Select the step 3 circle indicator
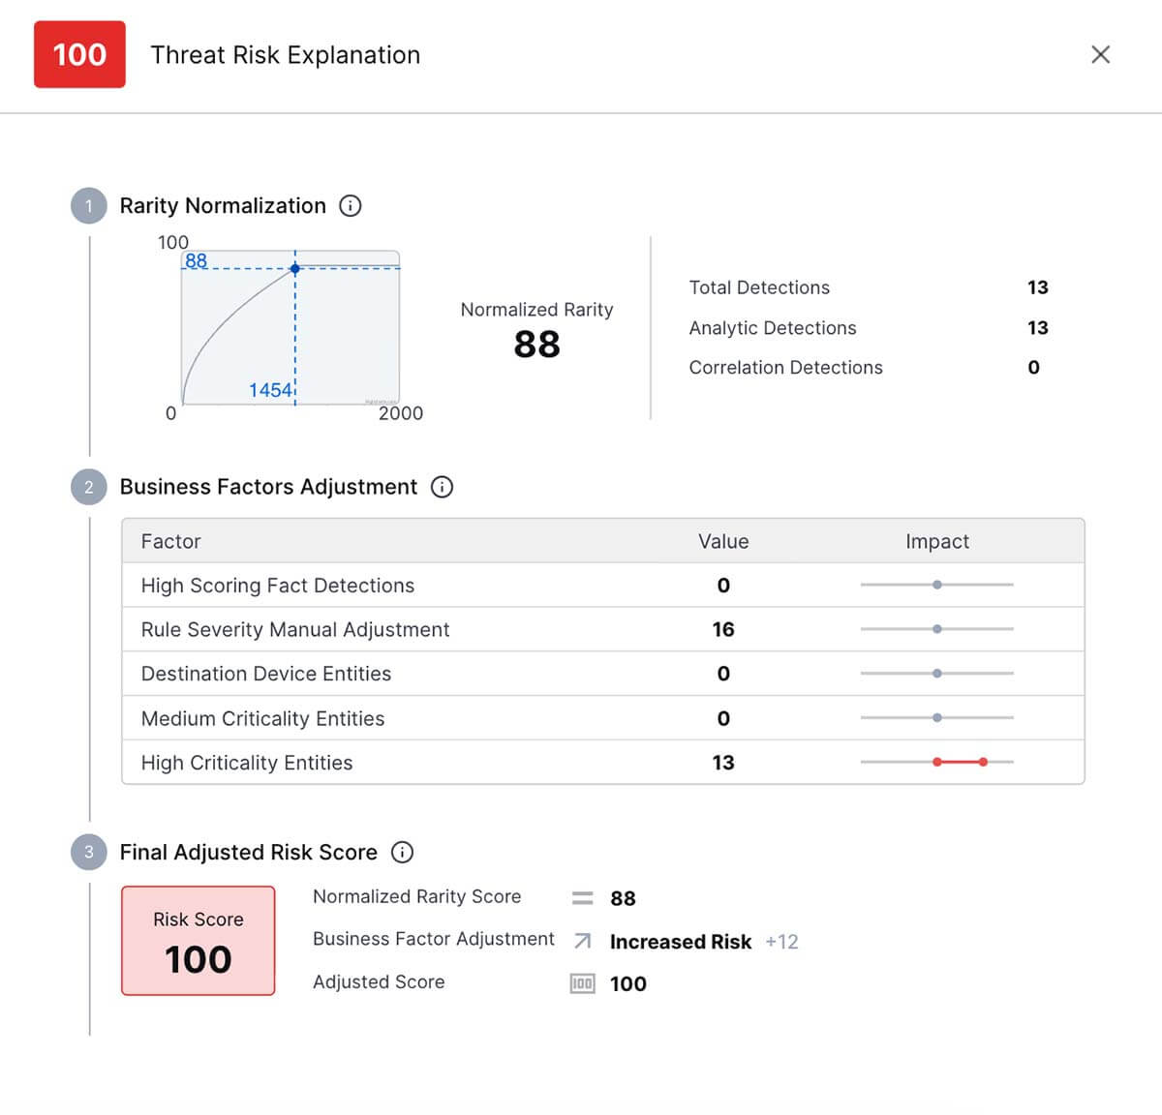Viewport: 1162px width, 1115px height. [88, 853]
